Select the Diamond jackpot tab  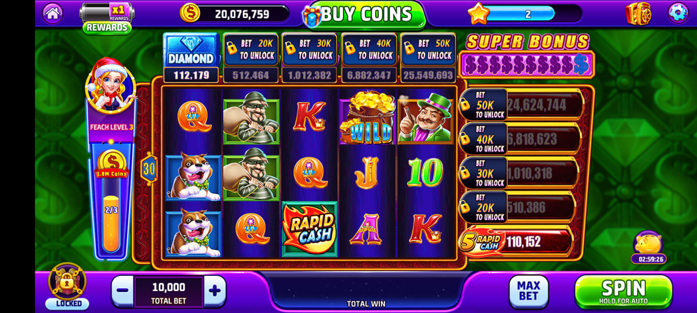click(191, 50)
